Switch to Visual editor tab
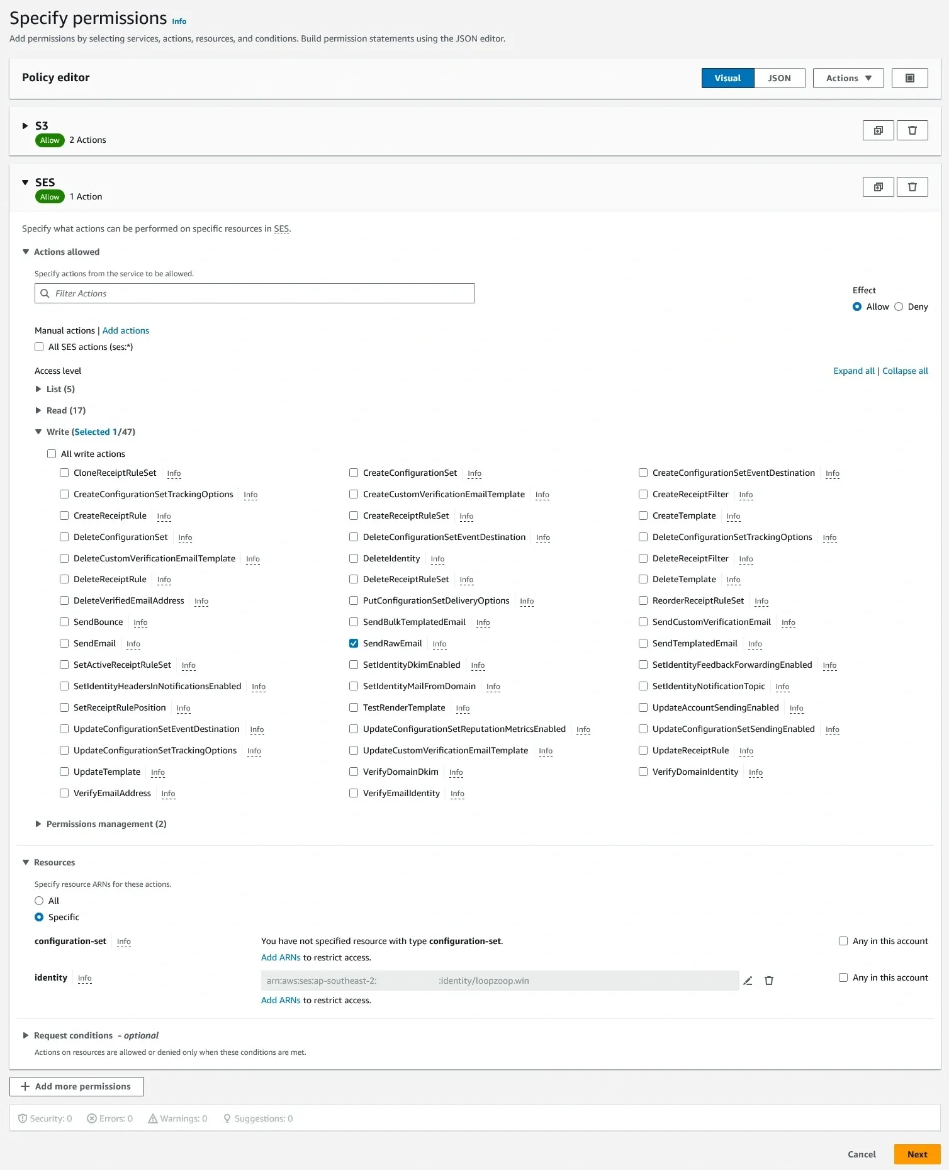The height and width of the screenshot is (1170, 949). 727,78
